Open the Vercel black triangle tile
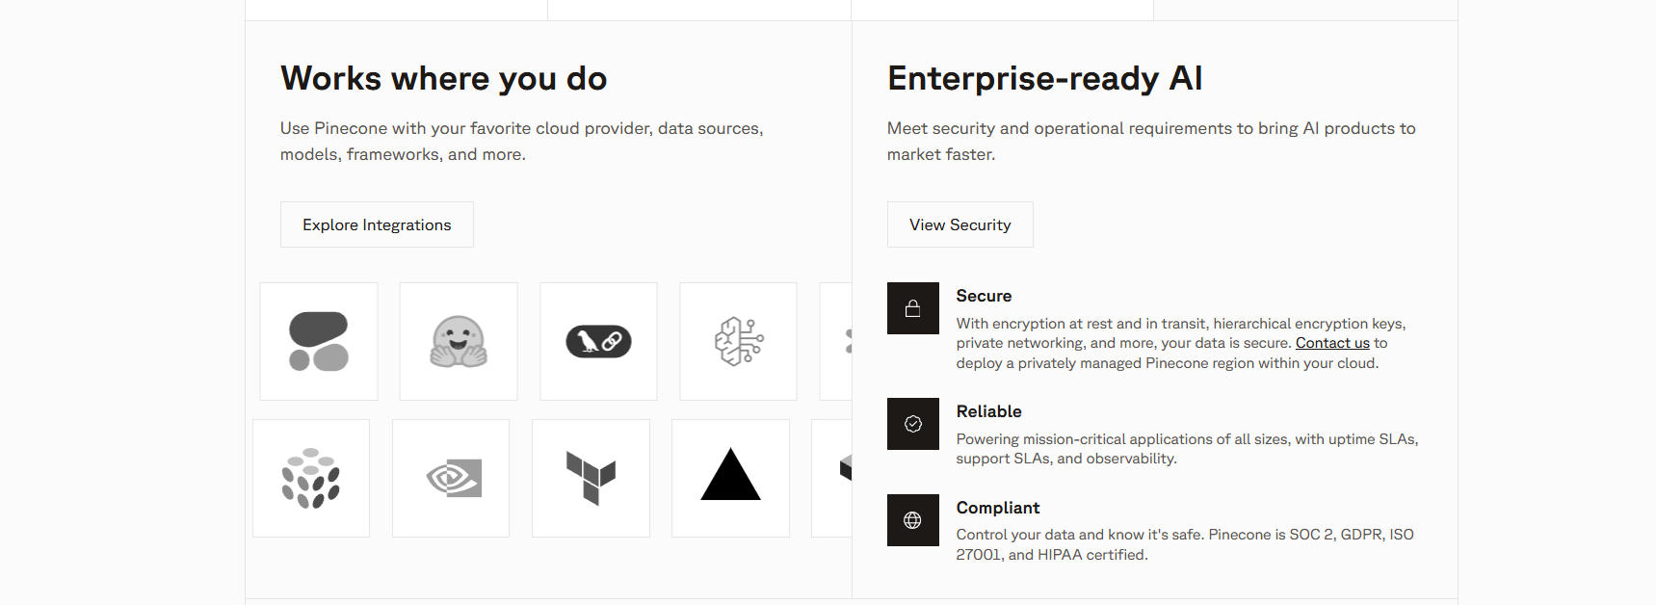The width and height of the screenshot is (1656, 605). click(x=730, y=478)
